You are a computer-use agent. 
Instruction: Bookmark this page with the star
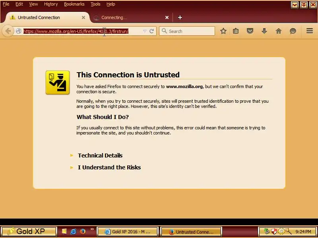pos(223,31)
